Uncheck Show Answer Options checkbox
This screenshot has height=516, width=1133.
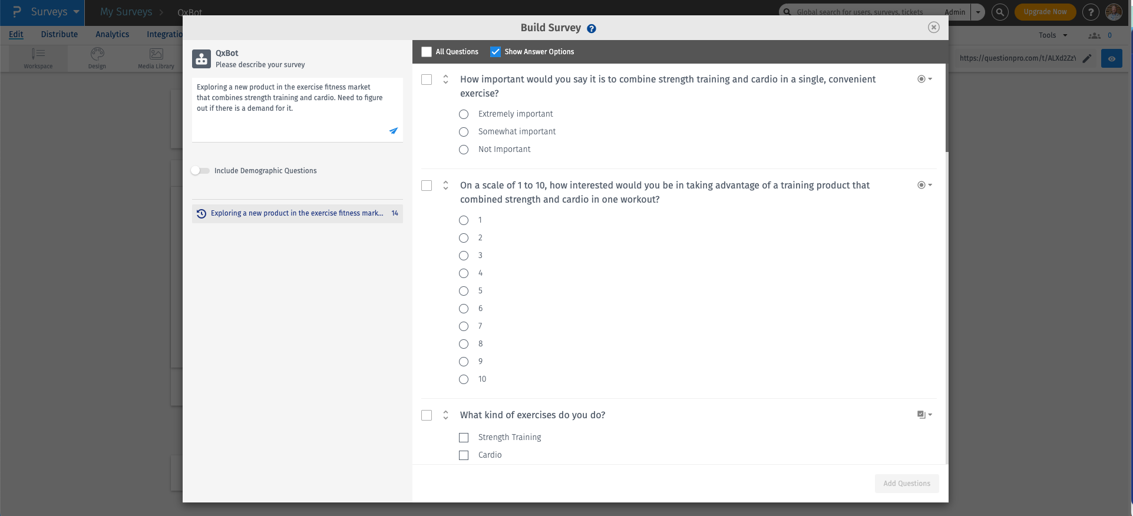pyautogui.click(x=496, y=52)
